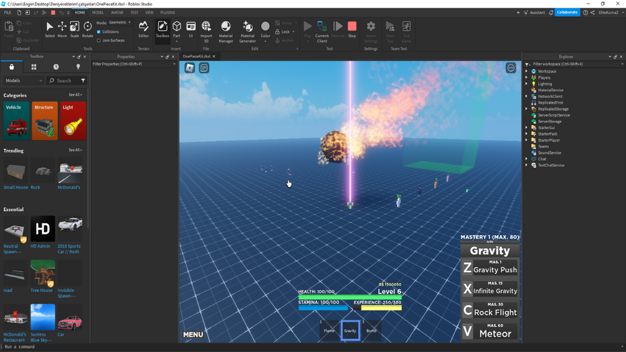
Task: Open the Material Generator
Action: (247, 32)
